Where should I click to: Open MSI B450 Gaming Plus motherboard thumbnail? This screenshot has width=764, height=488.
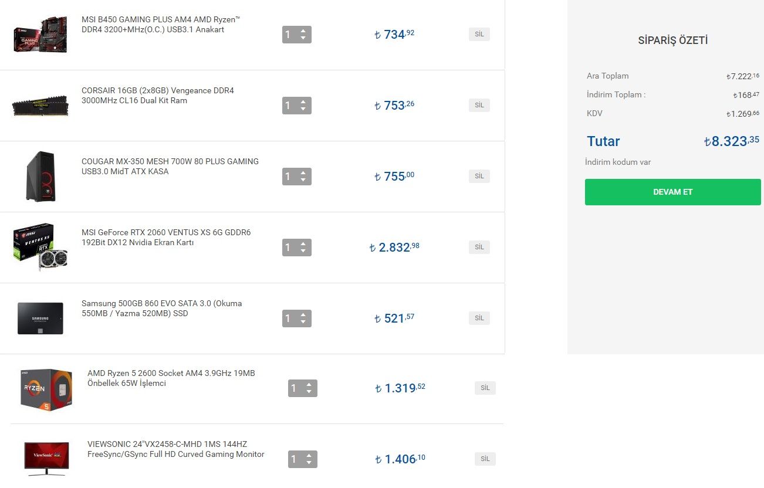point(40,35)
